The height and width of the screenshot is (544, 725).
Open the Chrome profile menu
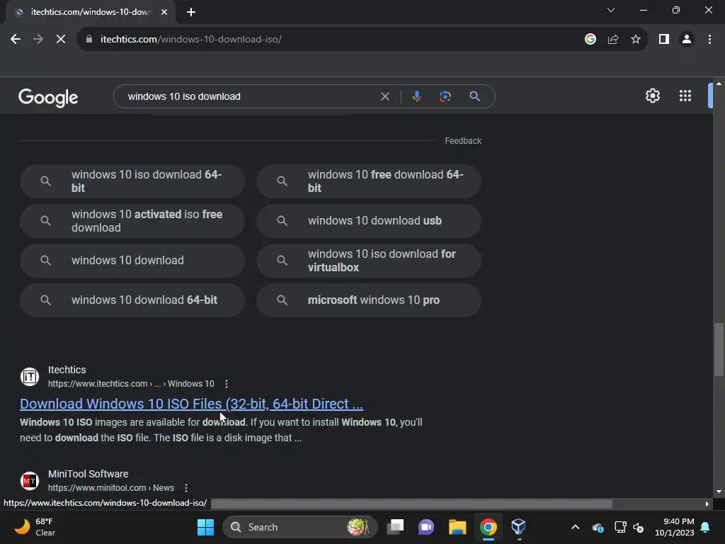687,40
